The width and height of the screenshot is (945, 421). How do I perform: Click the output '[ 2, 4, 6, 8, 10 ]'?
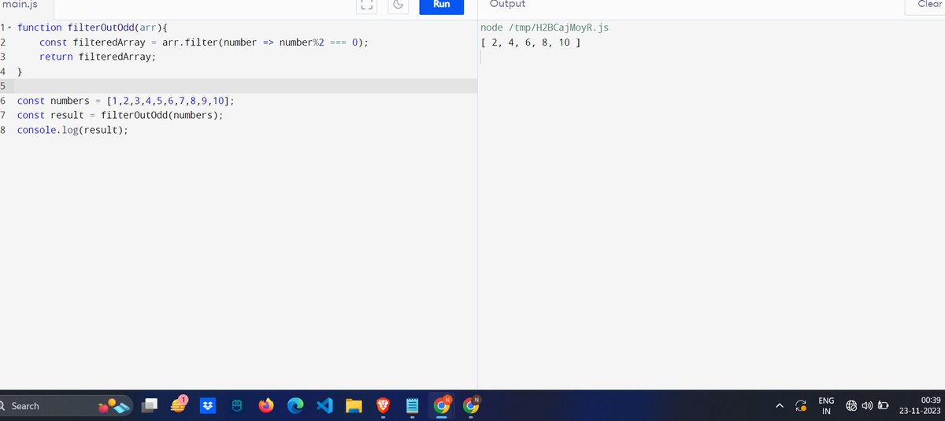(530, 42)
